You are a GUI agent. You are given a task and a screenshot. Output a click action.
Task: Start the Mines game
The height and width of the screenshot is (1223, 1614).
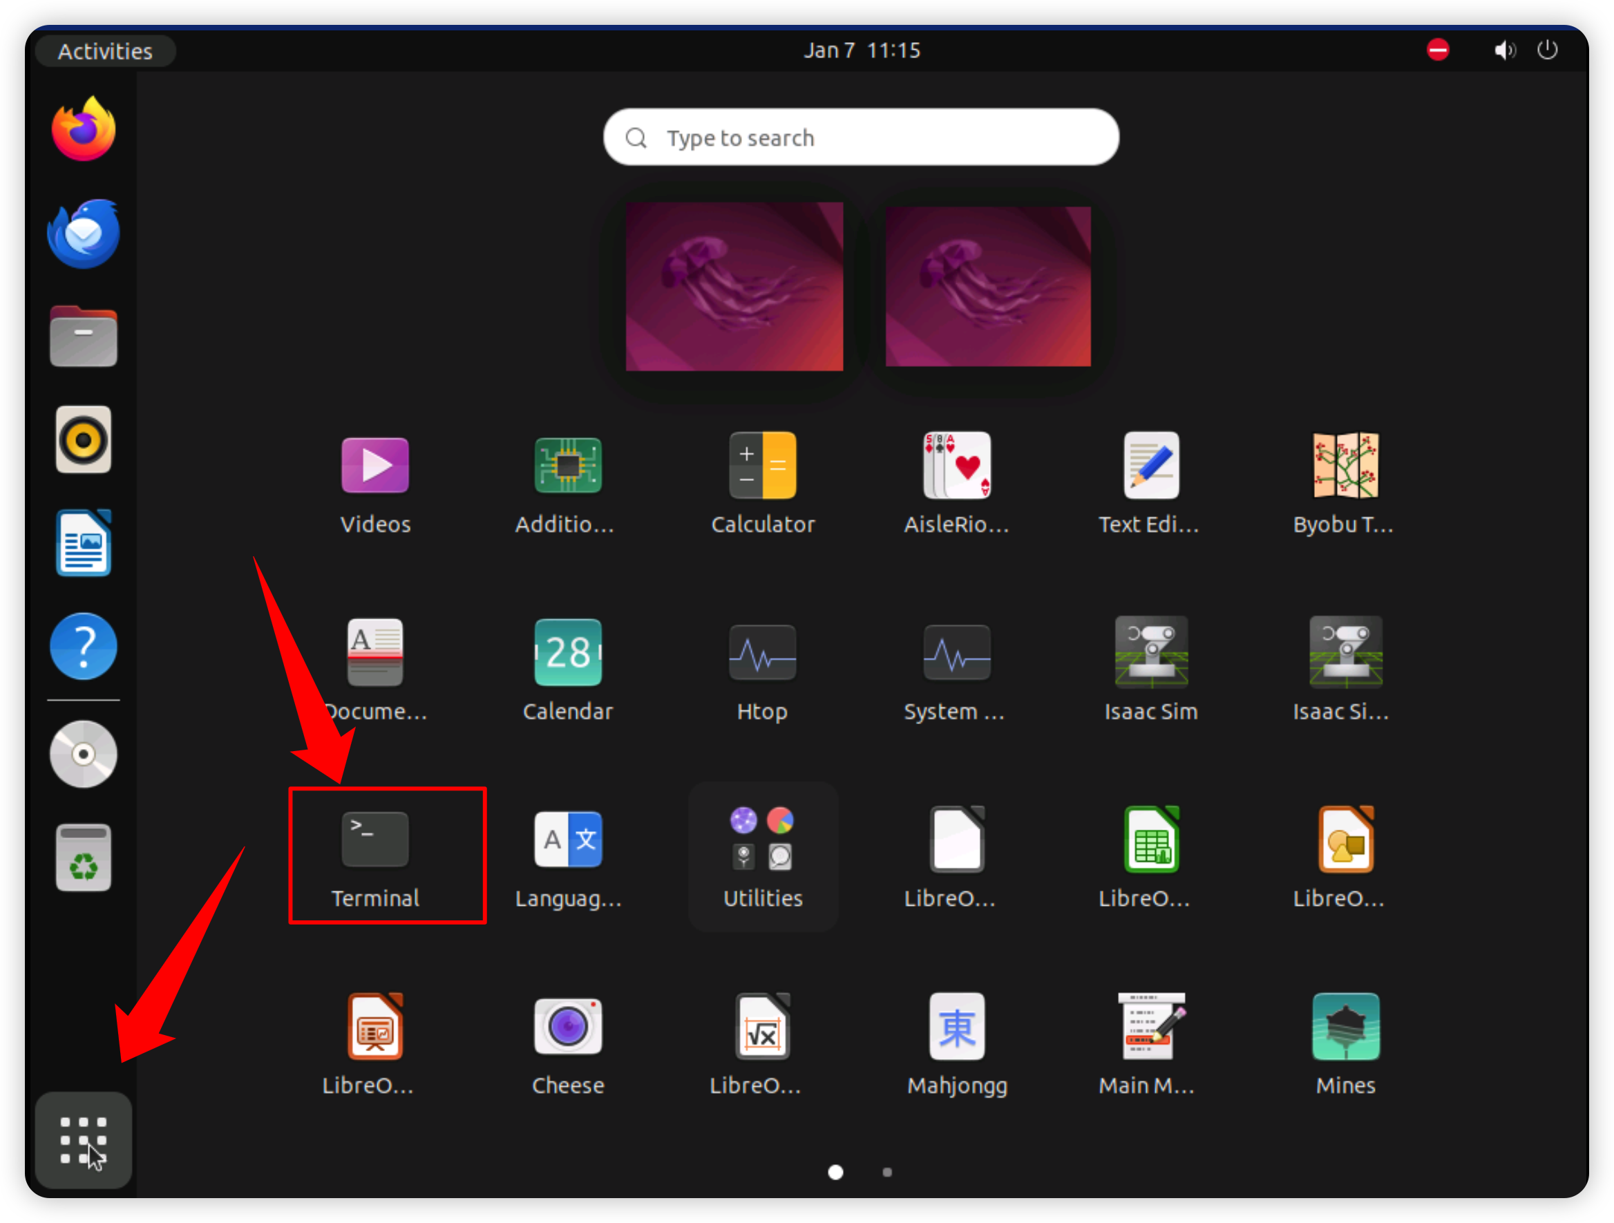pos(1345,1027)
